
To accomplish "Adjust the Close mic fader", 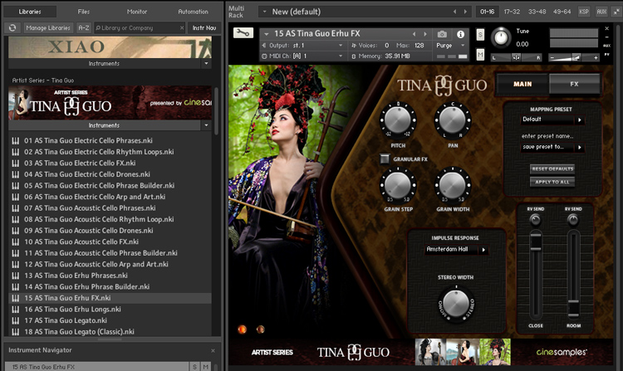I will point(536,242).
